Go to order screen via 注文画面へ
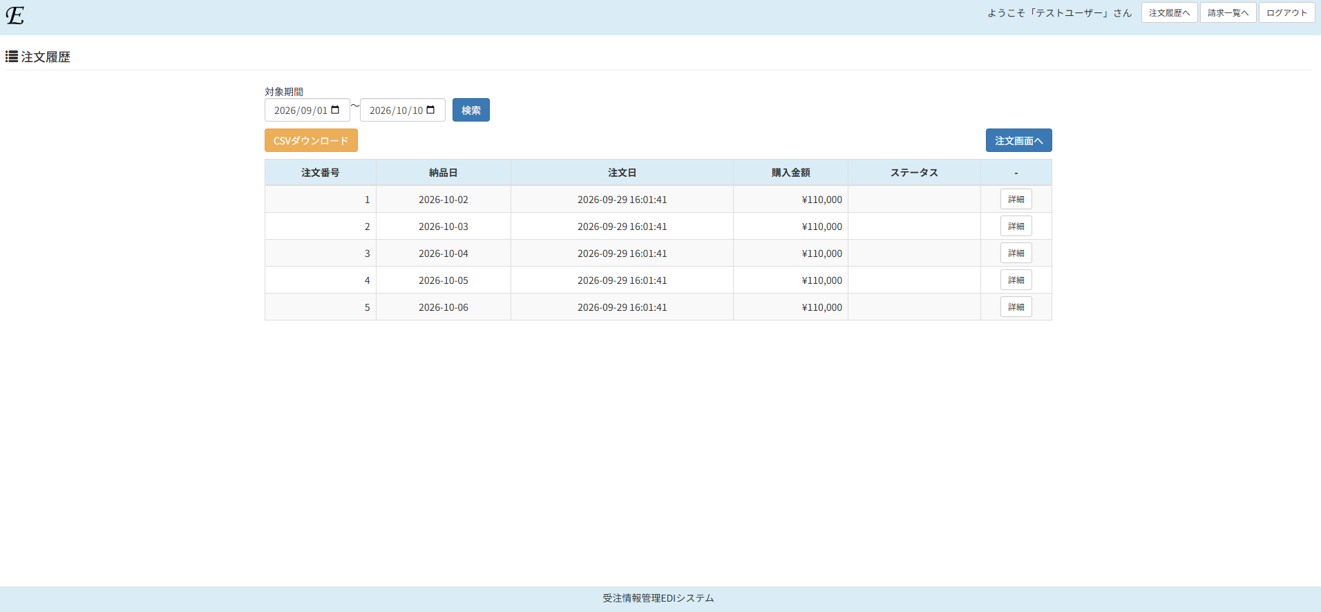Image resolution: width=1321 pixels, height=612 pixels. (x=1018, y=140)
